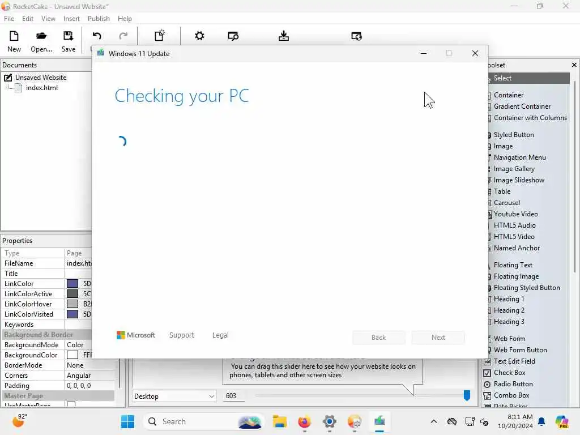Select Unsaved Website in Documents tree
Screen dimensions: 580x435
coord(41,77)
